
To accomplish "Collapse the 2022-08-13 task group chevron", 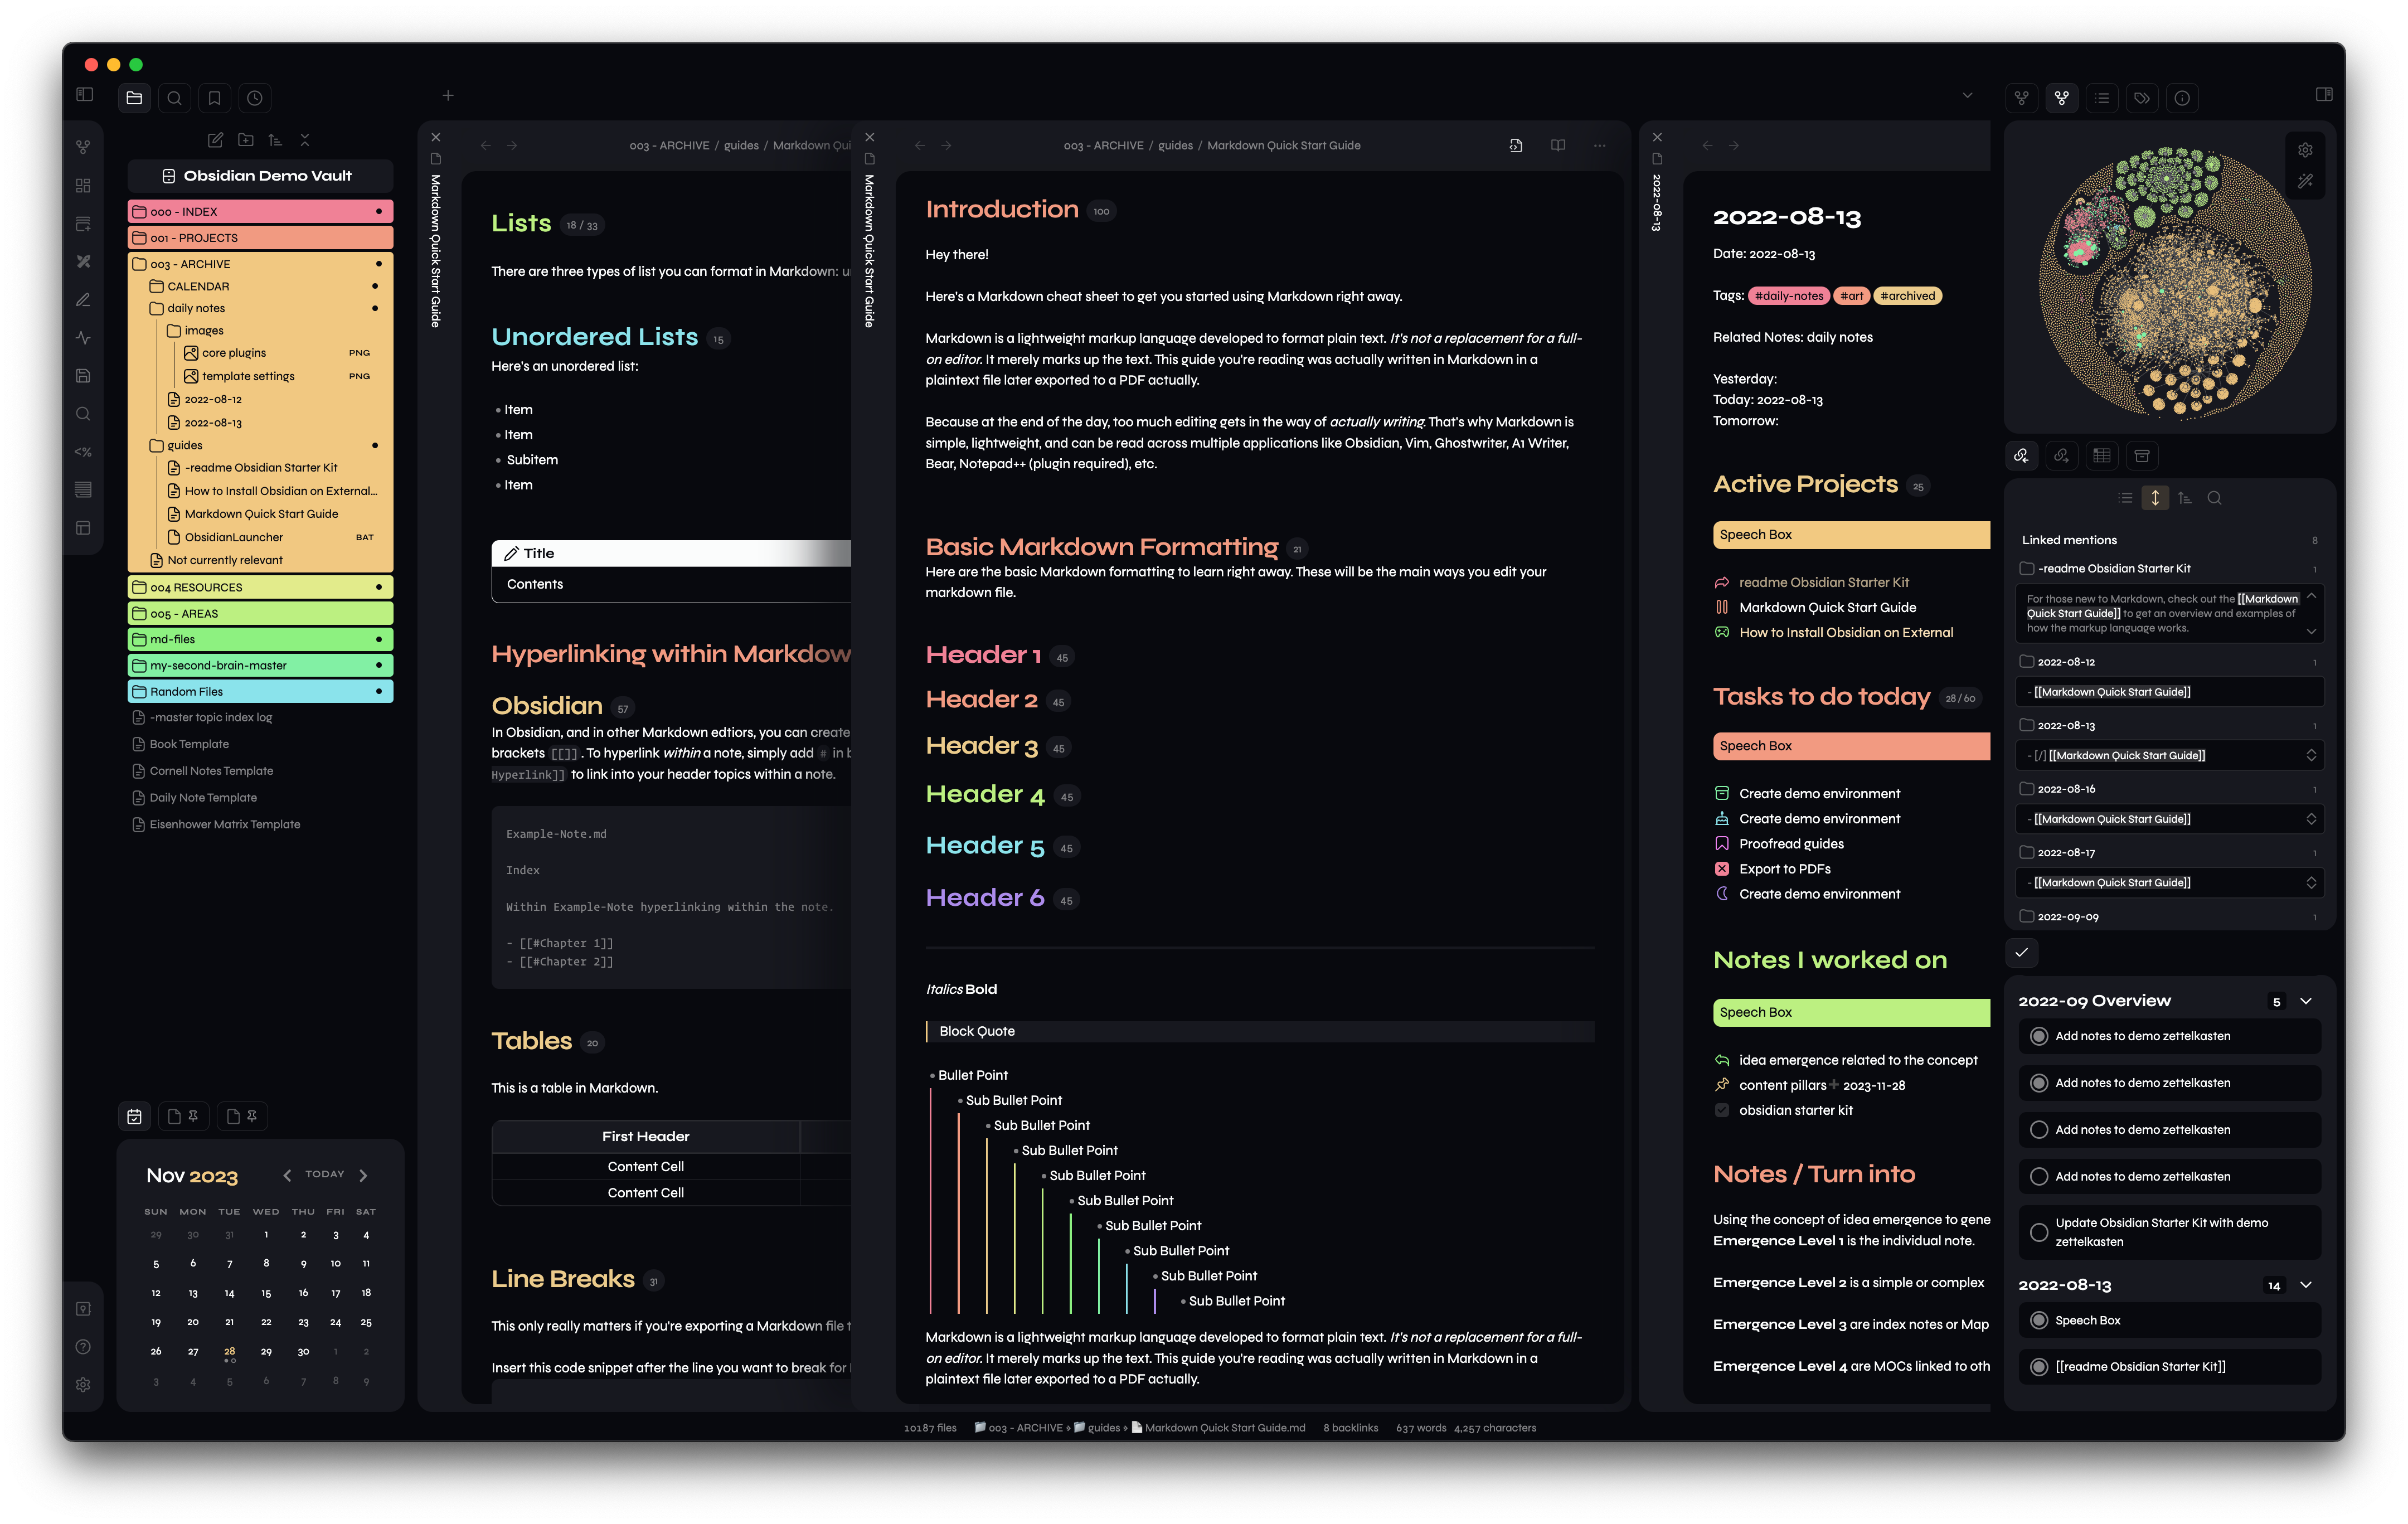I will pyautogui.click(x=2306, y=1285).
